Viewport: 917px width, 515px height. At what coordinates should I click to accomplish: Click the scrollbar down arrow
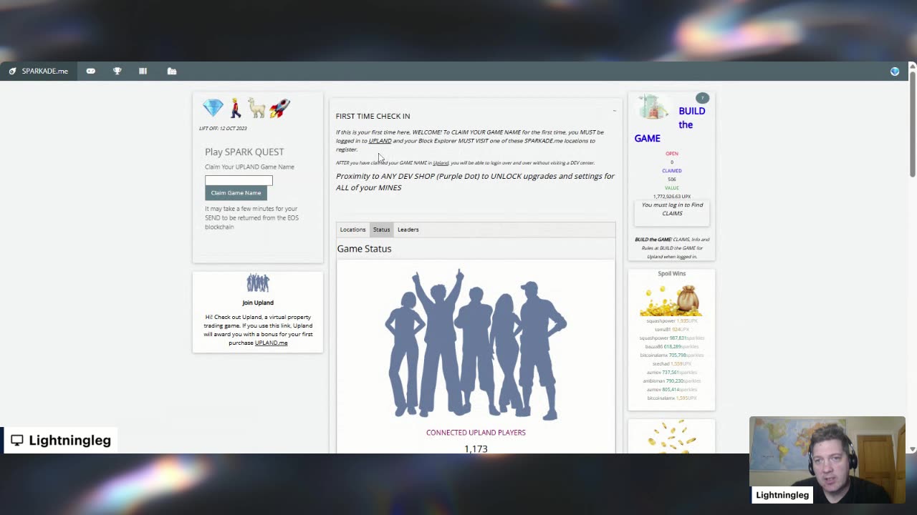click(912, 449)
